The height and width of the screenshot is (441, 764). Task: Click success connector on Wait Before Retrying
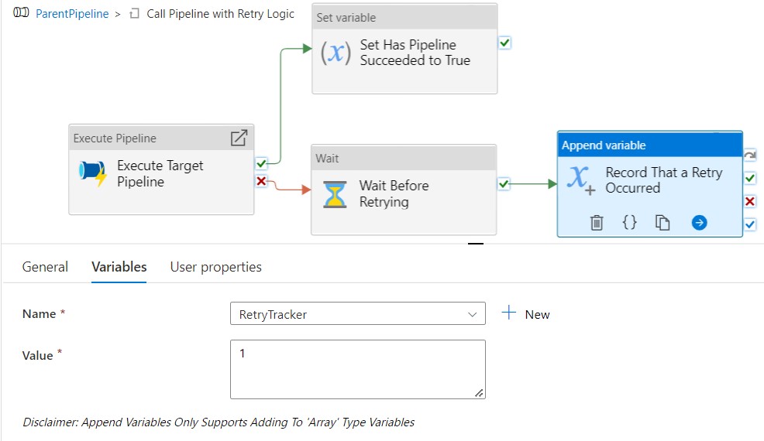[504, 183]
